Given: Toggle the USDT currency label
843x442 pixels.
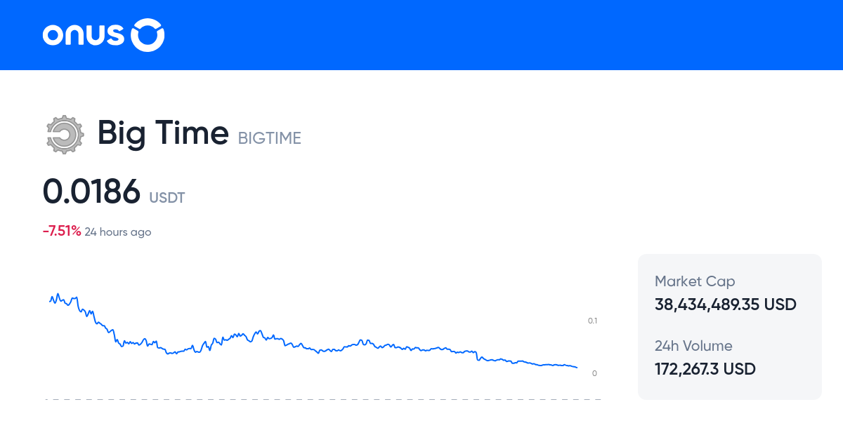Looking at the screenshot, I should pos(167,198).
